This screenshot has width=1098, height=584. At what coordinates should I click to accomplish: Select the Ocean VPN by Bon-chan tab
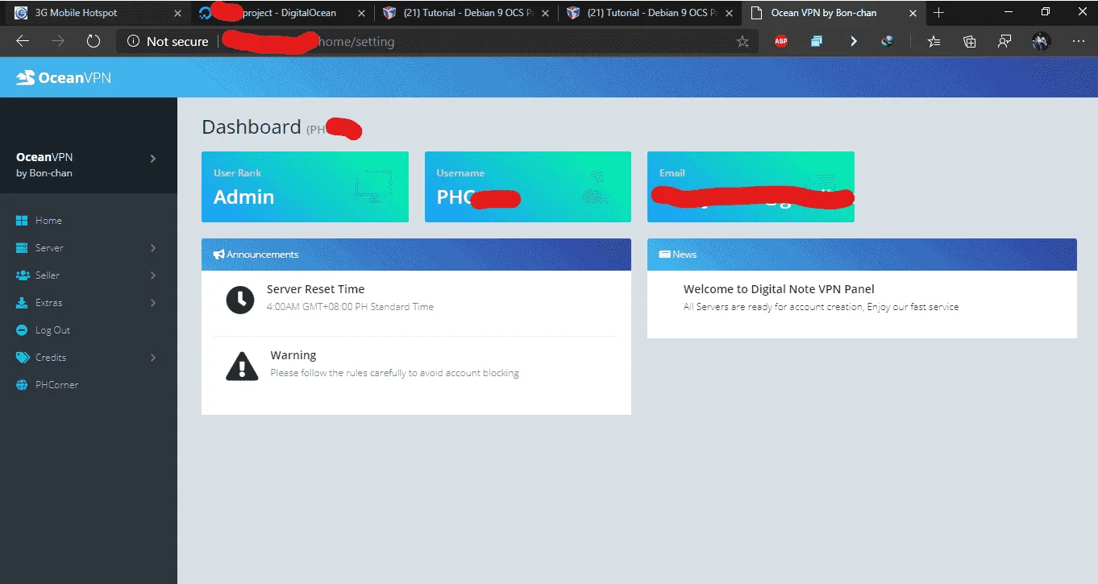834,13
